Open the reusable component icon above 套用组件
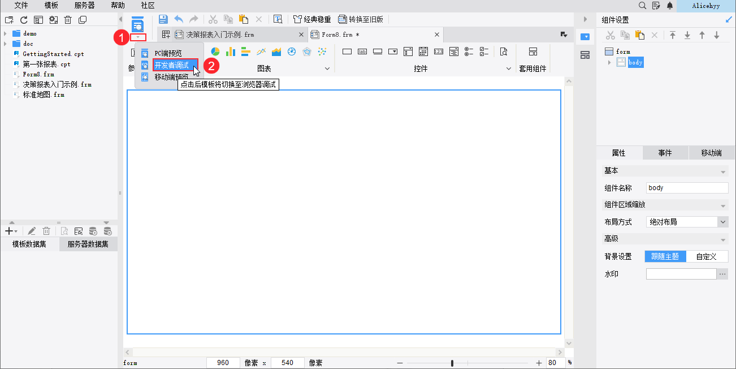 coord(532,52)
